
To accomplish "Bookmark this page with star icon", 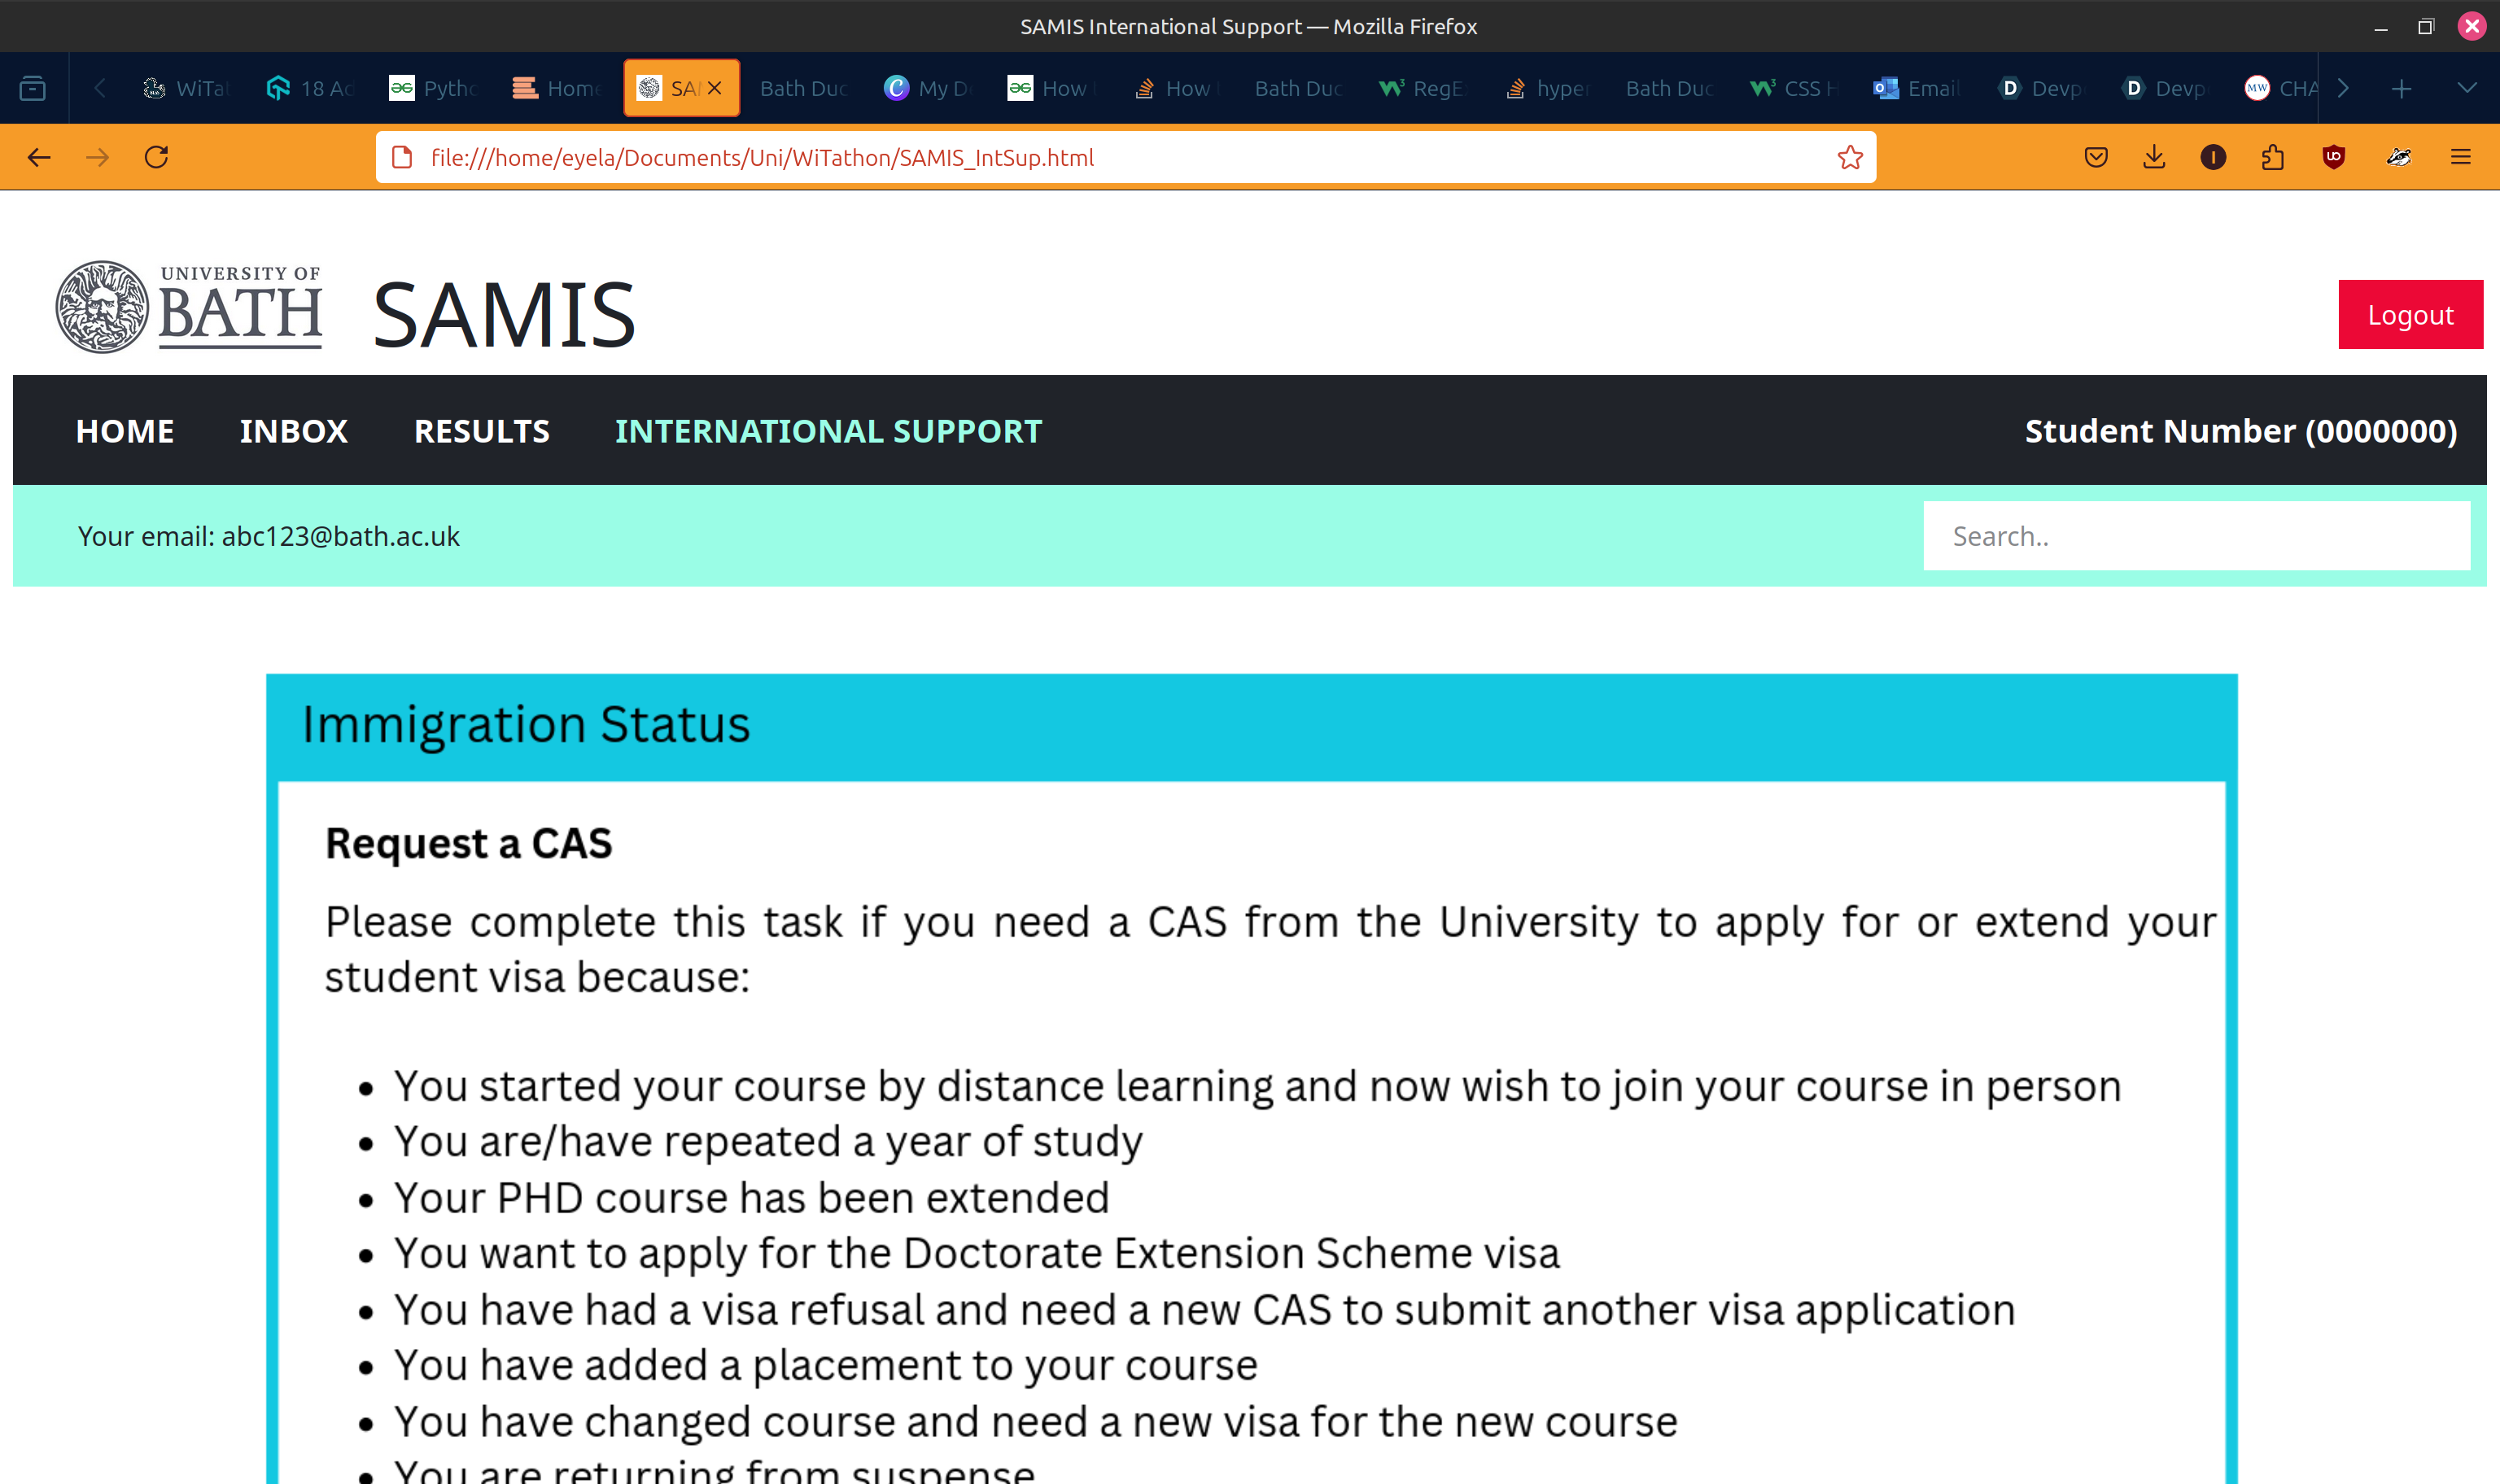I will [1850, 157].
